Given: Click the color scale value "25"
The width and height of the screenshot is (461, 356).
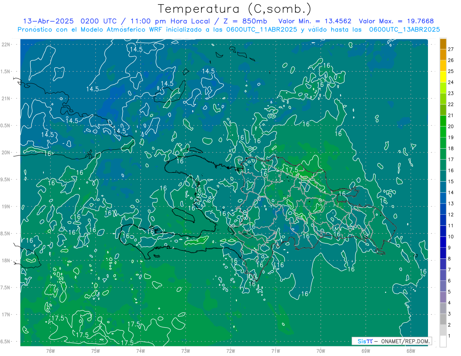Looking at the screenshot, I should click(451, 71).
